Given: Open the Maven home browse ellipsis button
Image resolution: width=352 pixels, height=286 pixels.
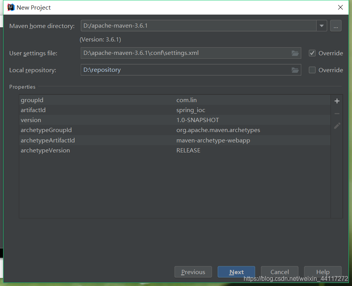Looking at the screenshot, I should [x=335, y=26].
